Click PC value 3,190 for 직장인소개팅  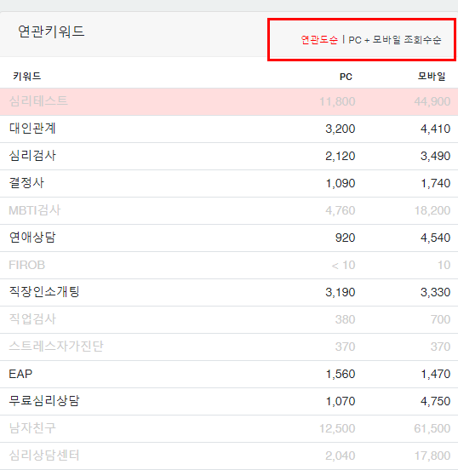(x=341, y=292)
